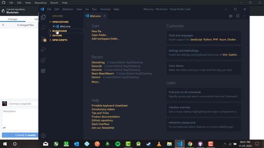264x148 pixels.
Task: Open Current repository dropdown in GitHub Desktop
Action: tap(19, 11)
